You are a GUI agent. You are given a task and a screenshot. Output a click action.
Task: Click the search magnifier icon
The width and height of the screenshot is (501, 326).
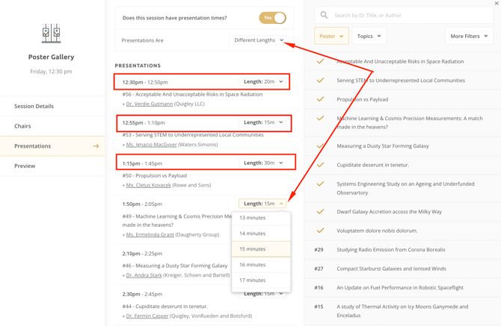tap(324, 15)
